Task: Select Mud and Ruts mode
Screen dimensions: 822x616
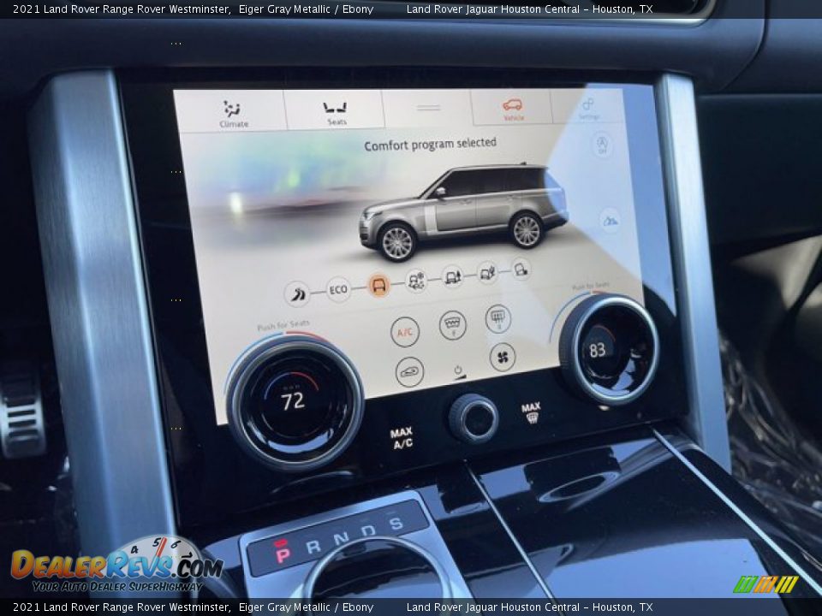Action: 452,276
